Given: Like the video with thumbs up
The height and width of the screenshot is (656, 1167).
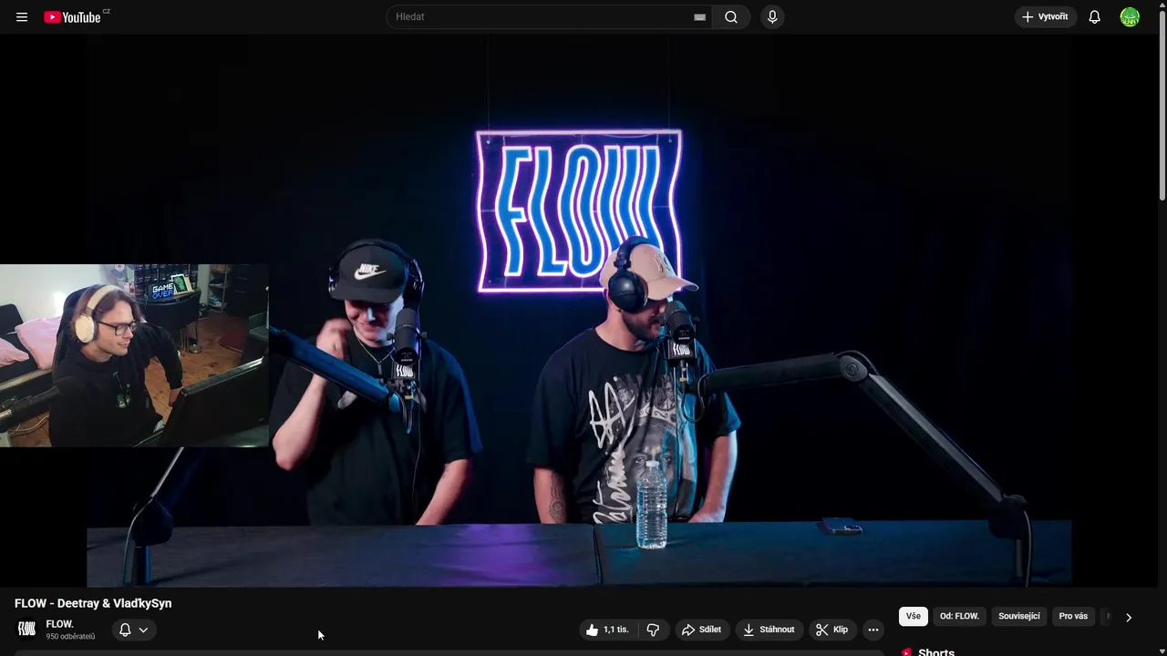Looking at the screenshot, I should click(x=606, y=630).
